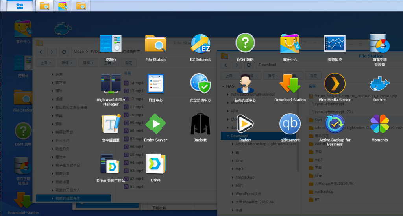Viewport: 403px width, 216px height.
Task: Refresh the Download File Station window
Action: [249, 65]
